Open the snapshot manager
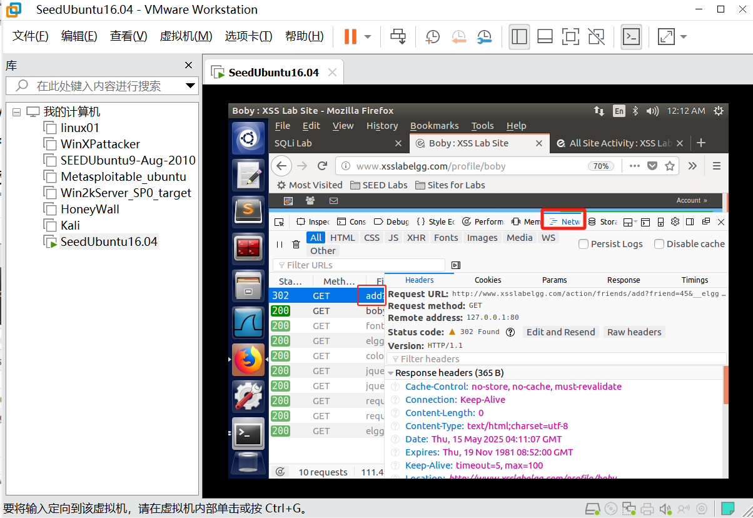Image resolution: width=753 pixels, height=518 pixels. click(484, 37)
